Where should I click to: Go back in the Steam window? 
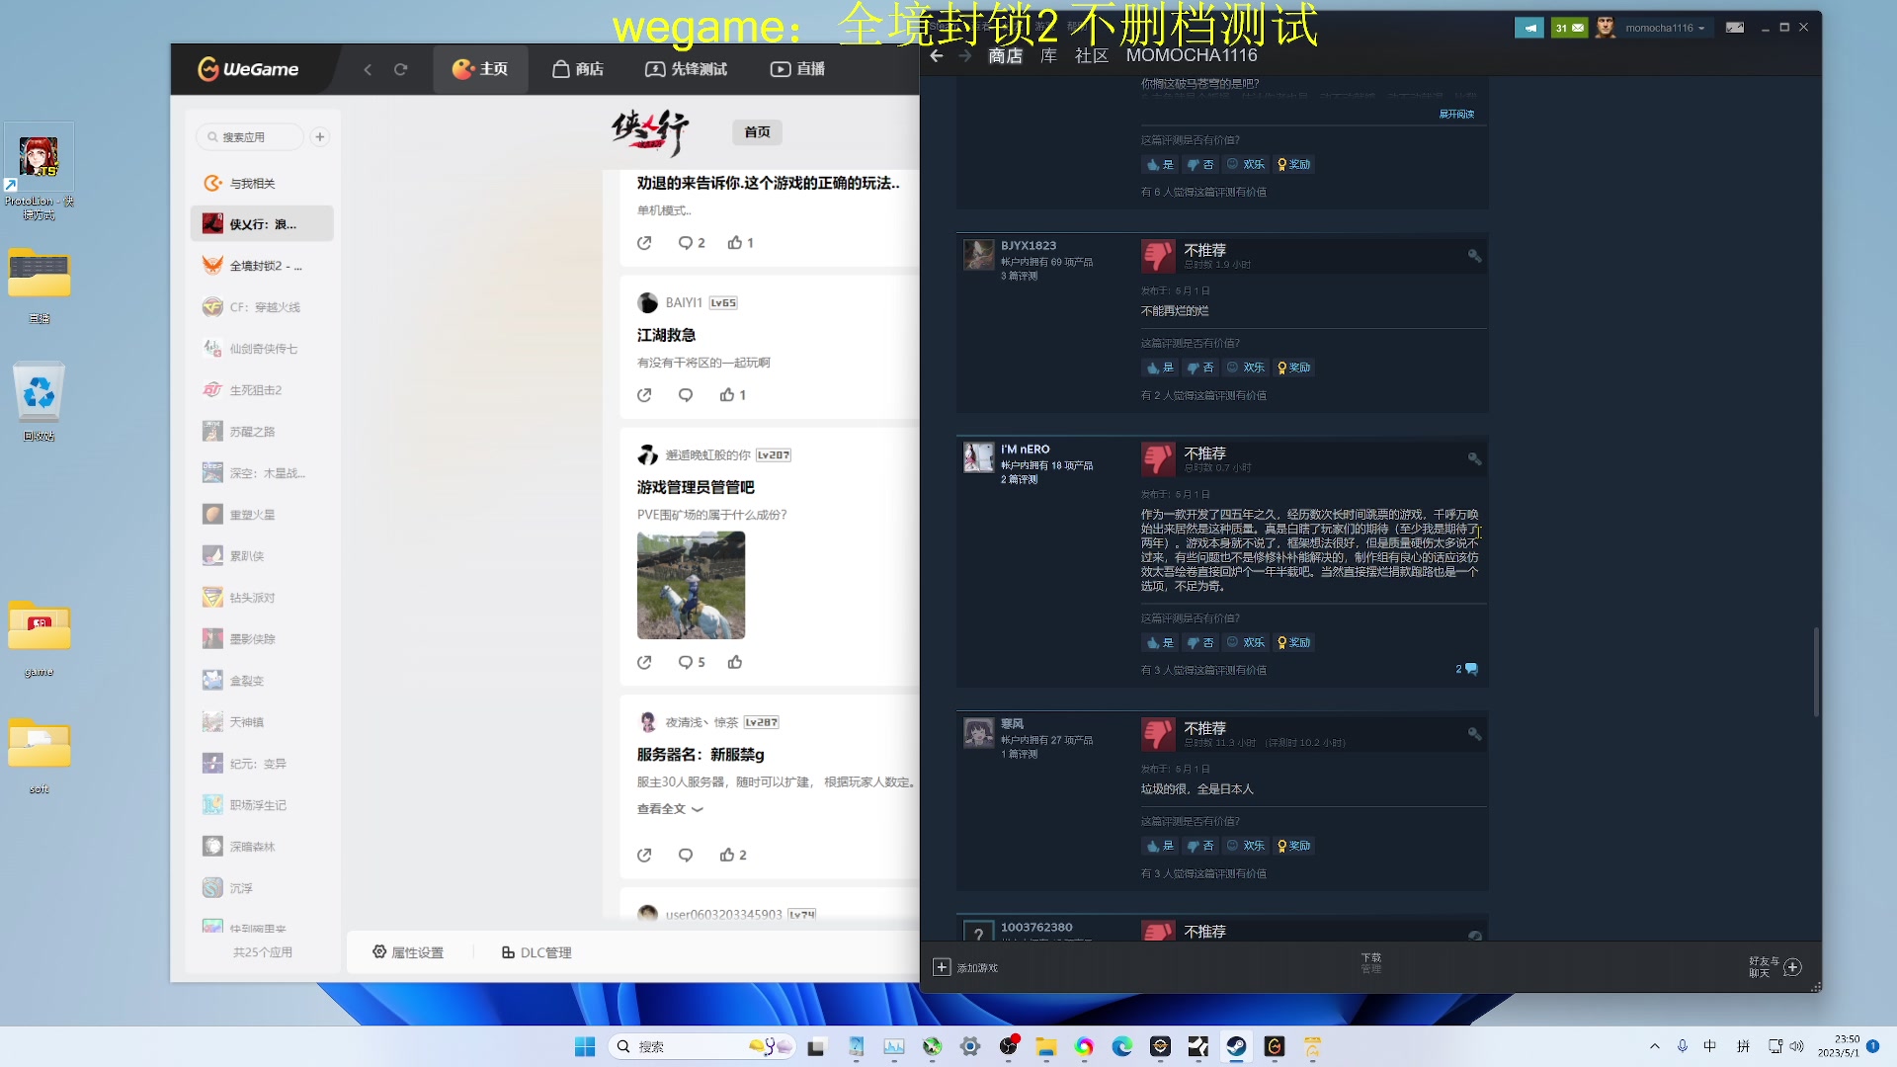tap(937, 56)
